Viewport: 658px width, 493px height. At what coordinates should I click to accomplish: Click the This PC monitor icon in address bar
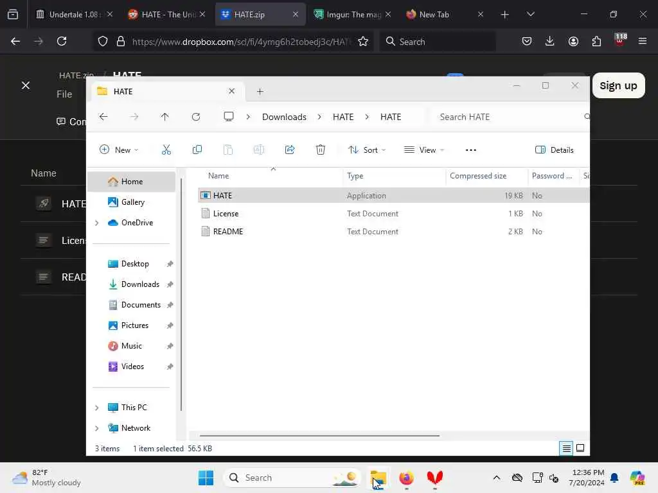[x=228, y=117]
